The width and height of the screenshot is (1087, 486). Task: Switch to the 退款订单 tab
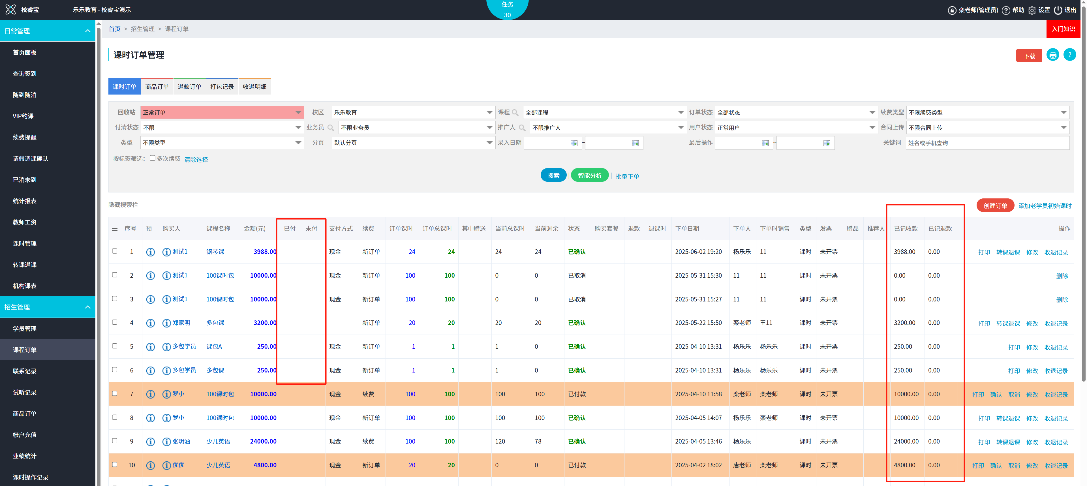(x=189, y=87)
